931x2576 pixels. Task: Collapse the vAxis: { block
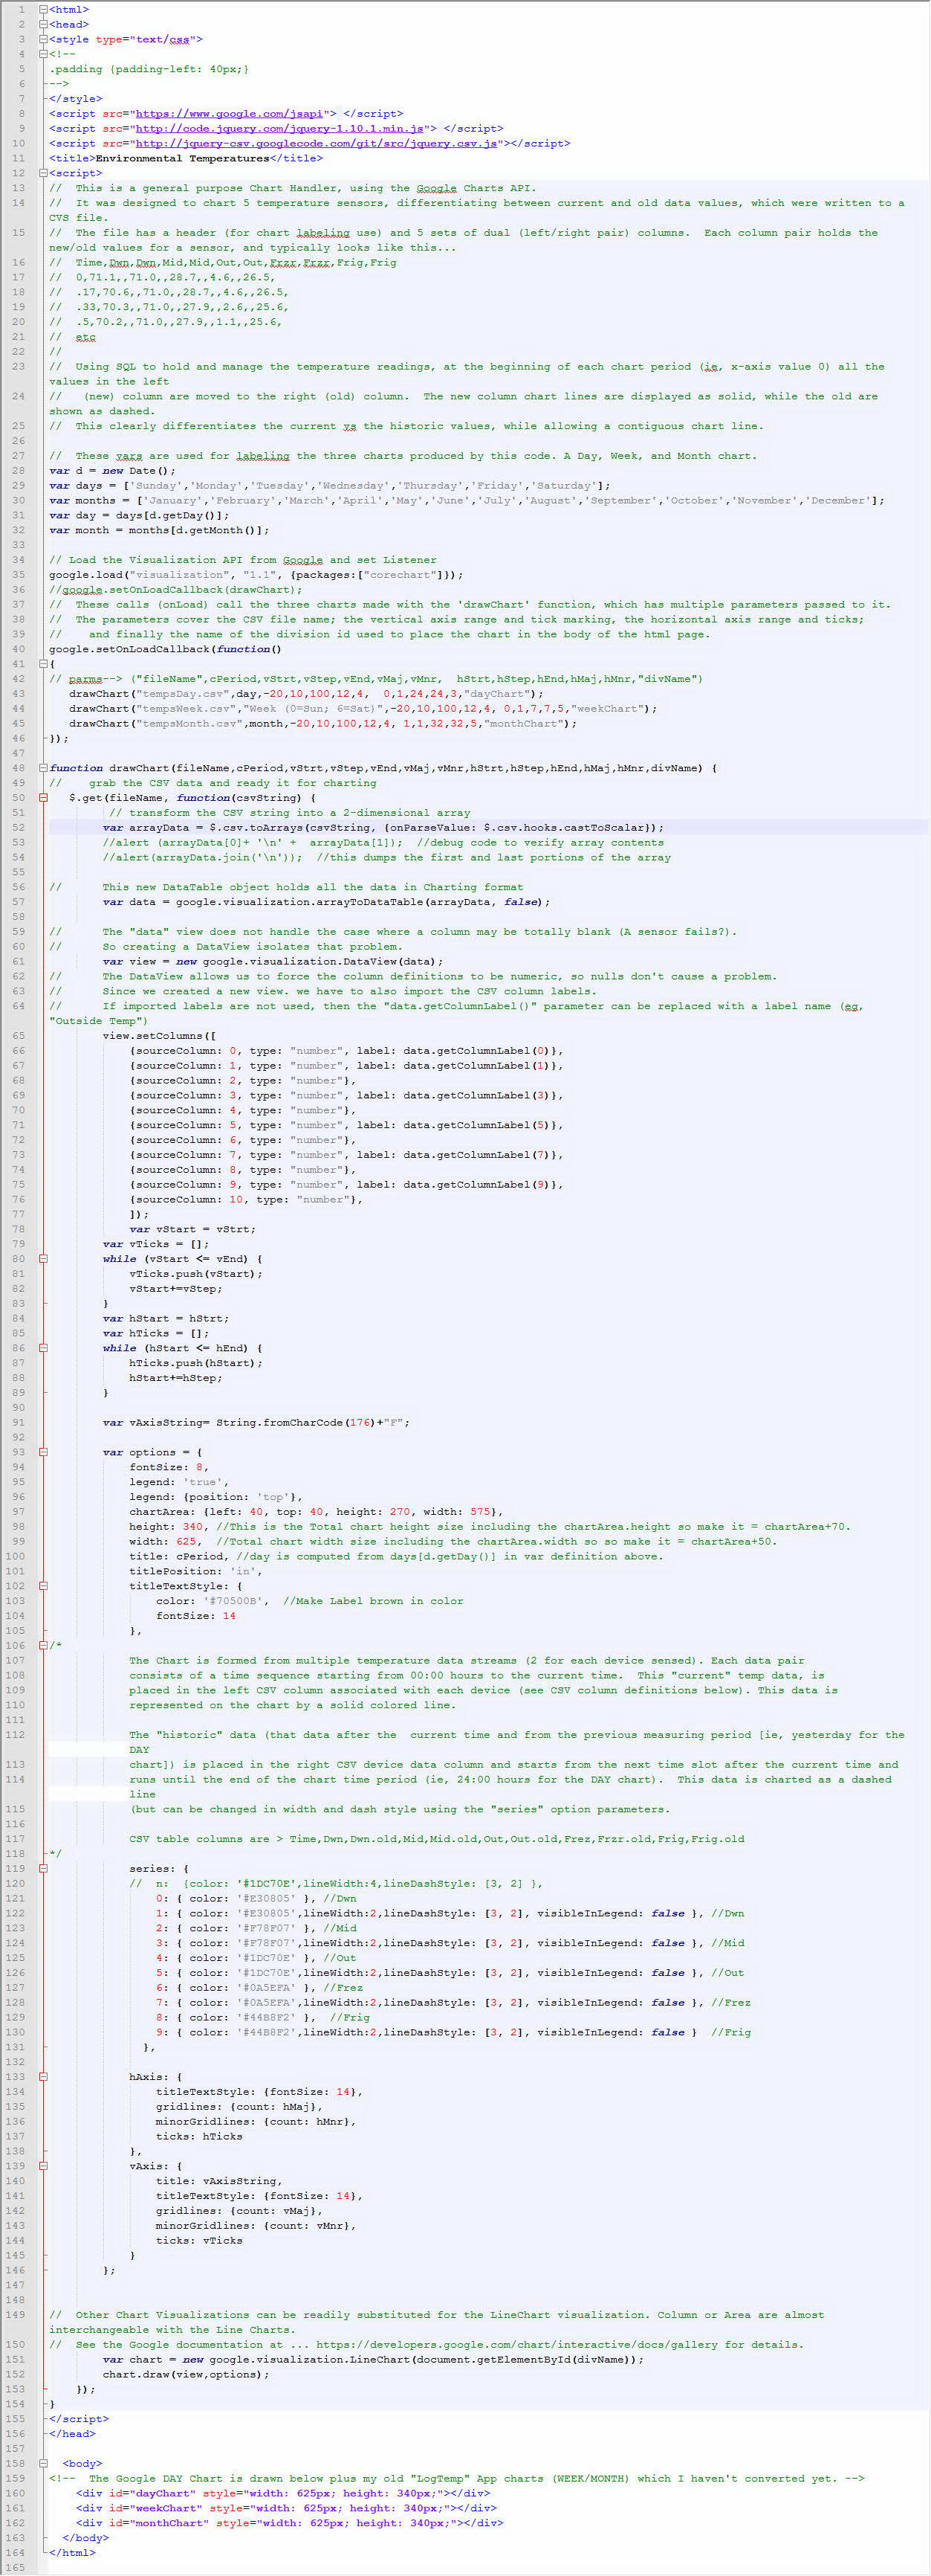point(43,2166)
